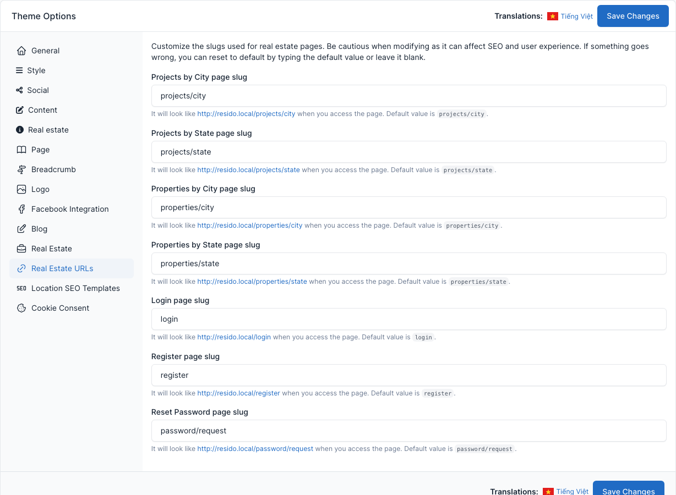
Task: Click the Projects by State slug input
Action: (x=409, y=152)
